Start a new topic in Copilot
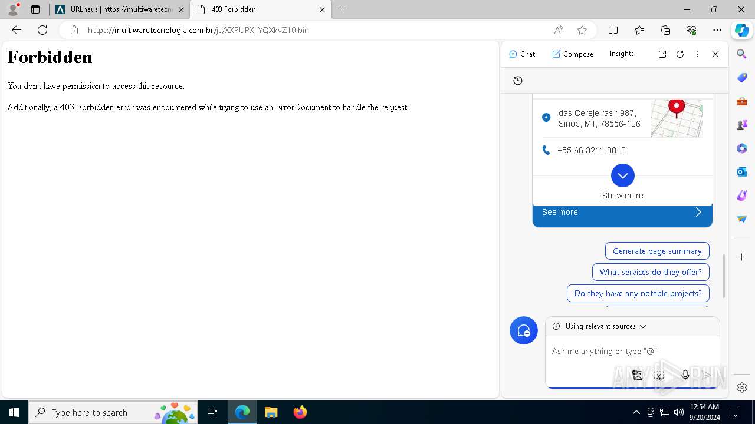The width and height of the screenshot is (755, 424). click(x=524, y=331)
